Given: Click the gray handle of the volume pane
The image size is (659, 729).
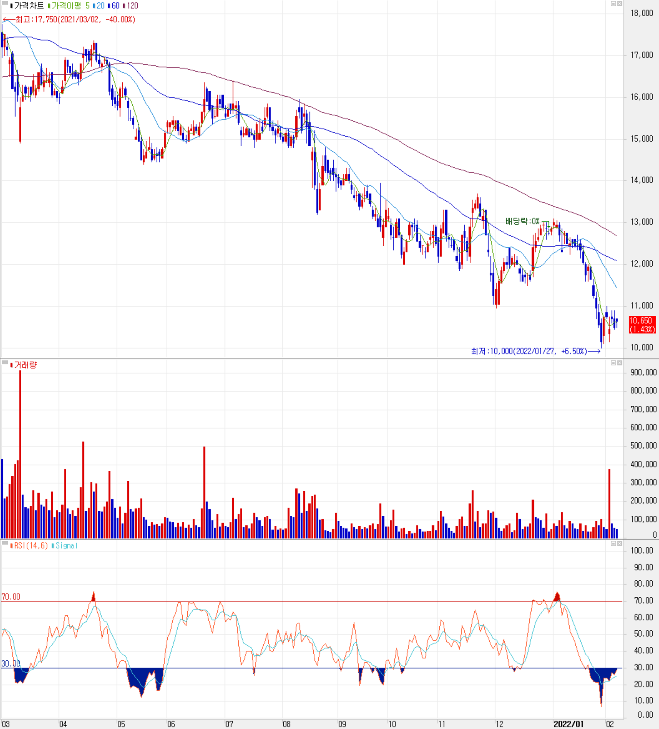Looking at the screenshot, I should click(x=5, y=362).
